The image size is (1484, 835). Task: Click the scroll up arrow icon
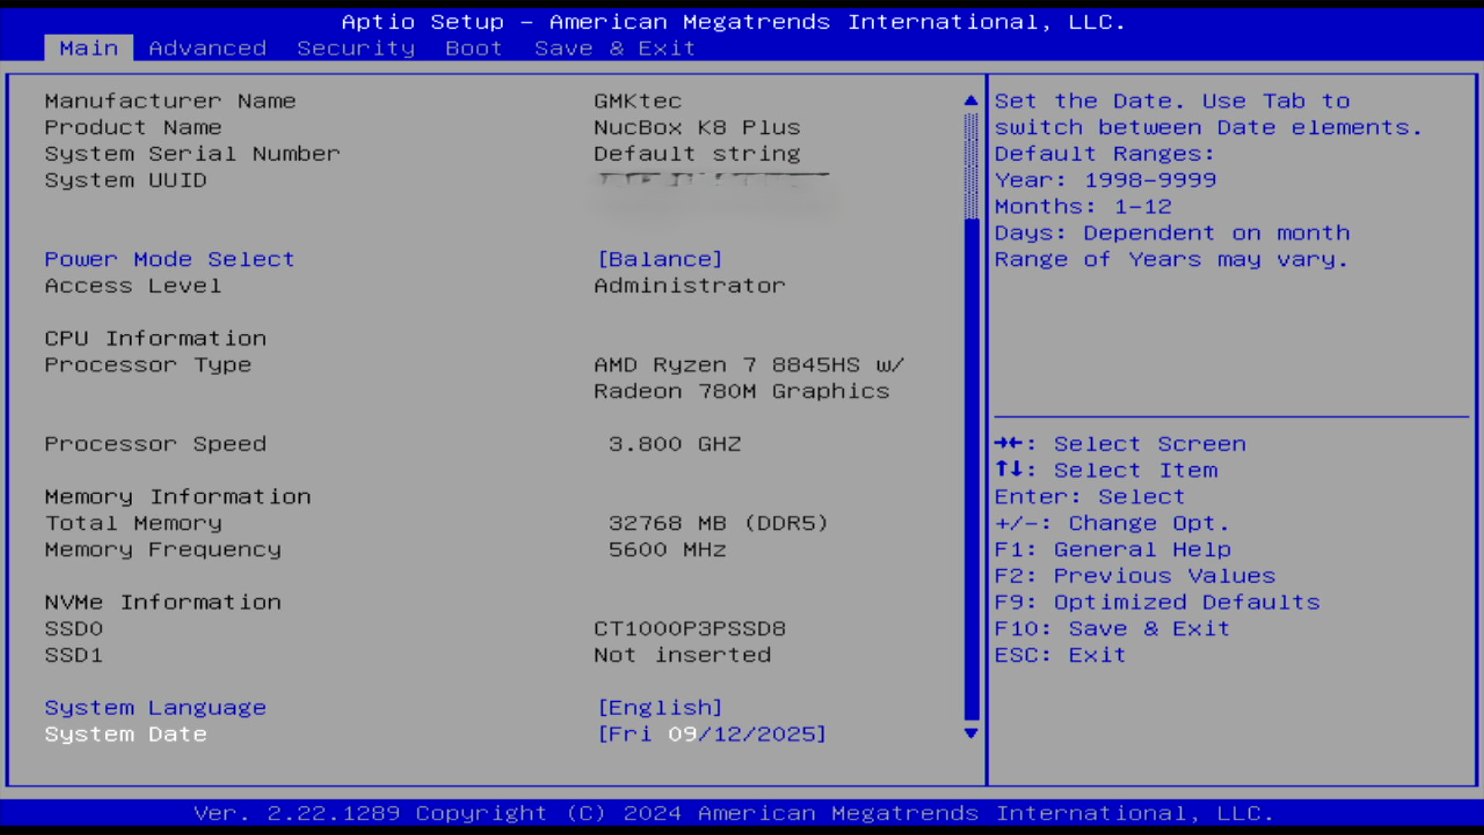pos(971,101)
